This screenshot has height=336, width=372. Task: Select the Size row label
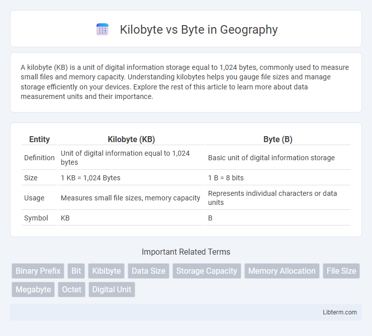tap(39, 178)
